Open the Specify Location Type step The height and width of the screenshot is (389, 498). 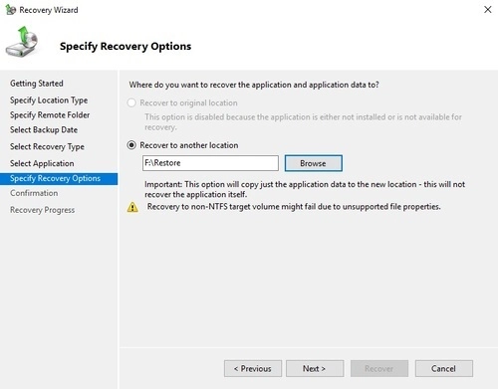point(49,100)
